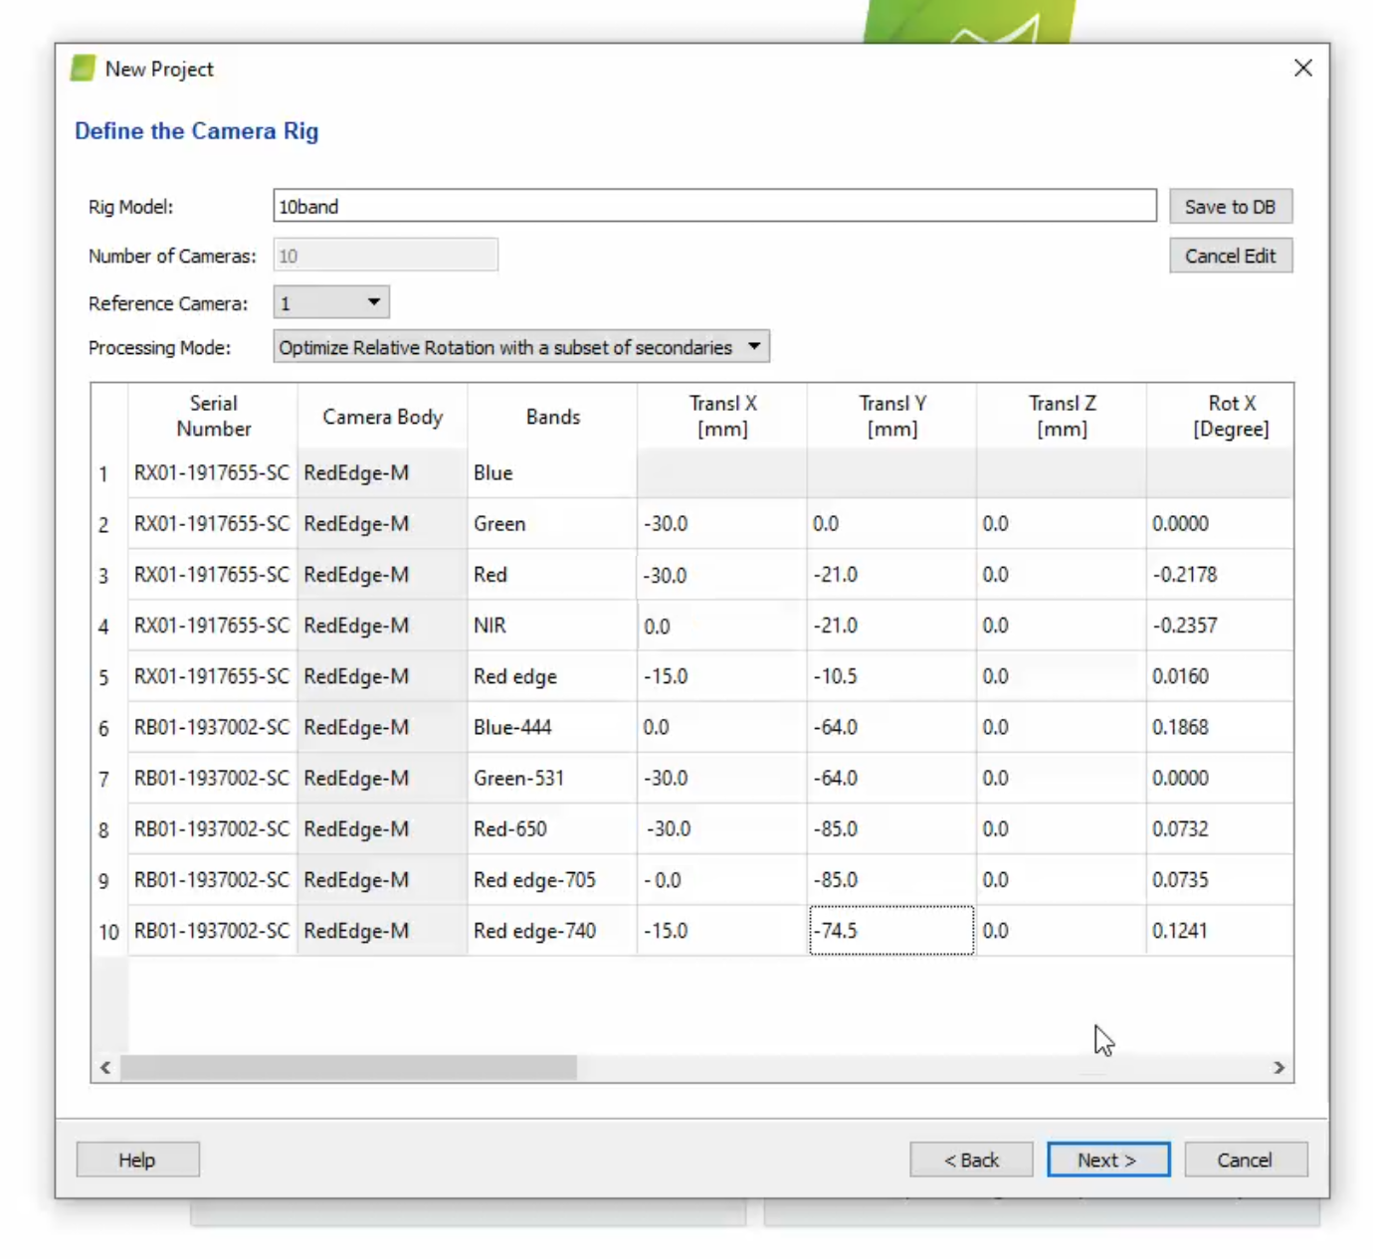This screenshot has height=1259, width=1373.
Task: Click the Serial Number column header
Action: pyautogui.click(x=213, y=416)
